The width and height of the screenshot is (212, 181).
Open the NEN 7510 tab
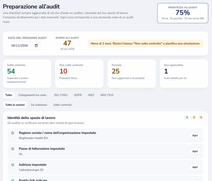click(107, 95)
